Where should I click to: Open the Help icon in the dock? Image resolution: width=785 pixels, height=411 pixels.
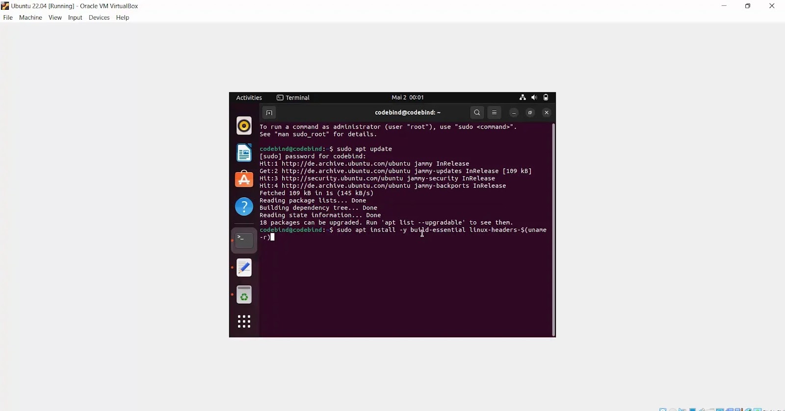point(244,206)
